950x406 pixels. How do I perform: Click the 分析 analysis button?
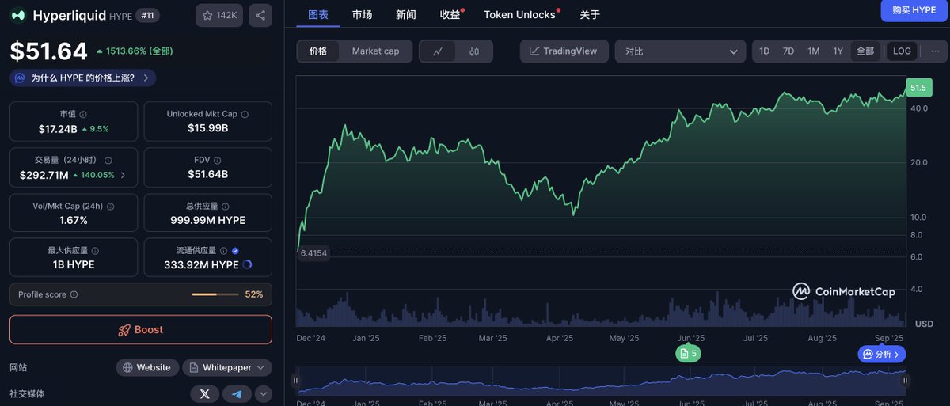pos(882,354)
